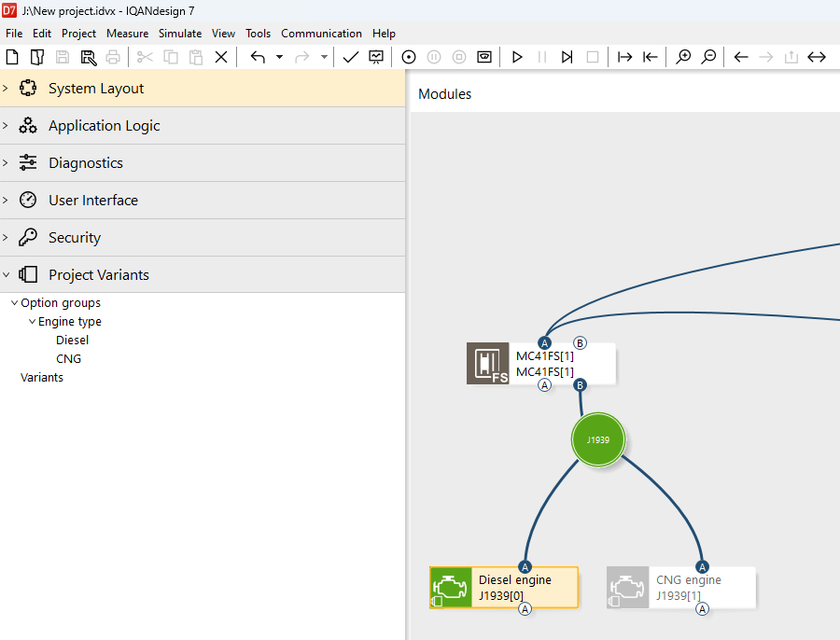Click the Delete (X) toolbar icon
Viewport: 840px width, 640px height.
221,57
